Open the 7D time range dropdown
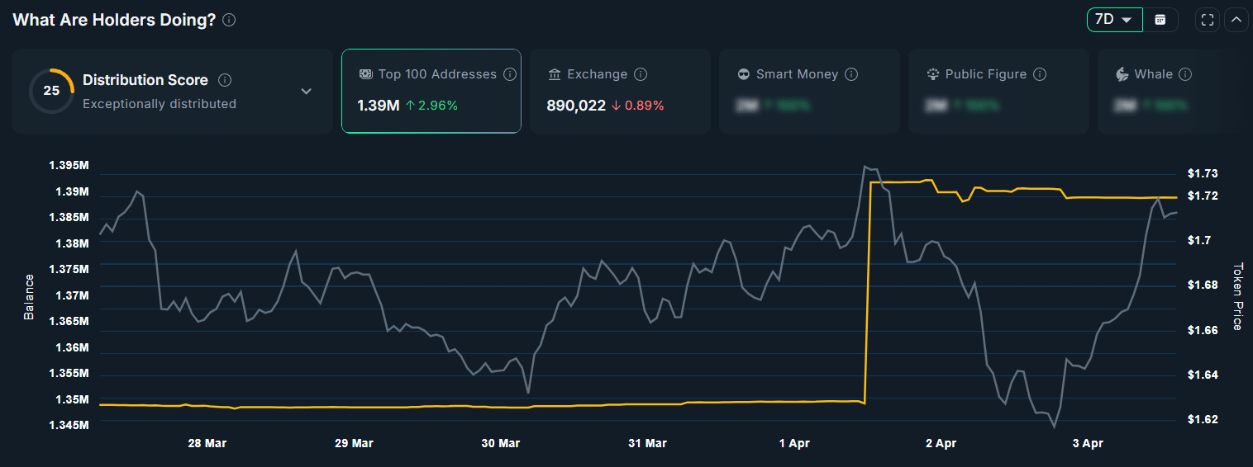 point(1114,20)
